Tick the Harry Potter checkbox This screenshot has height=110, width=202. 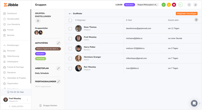tap(70, 48)
